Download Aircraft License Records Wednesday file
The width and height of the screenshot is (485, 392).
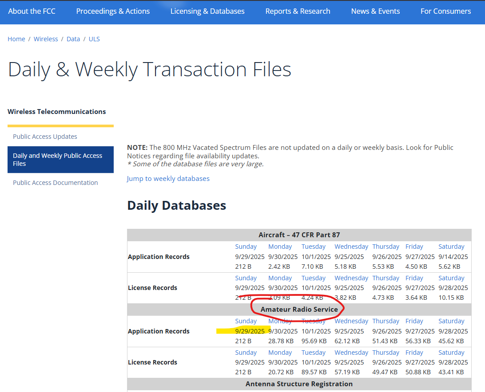coord(351,278)
